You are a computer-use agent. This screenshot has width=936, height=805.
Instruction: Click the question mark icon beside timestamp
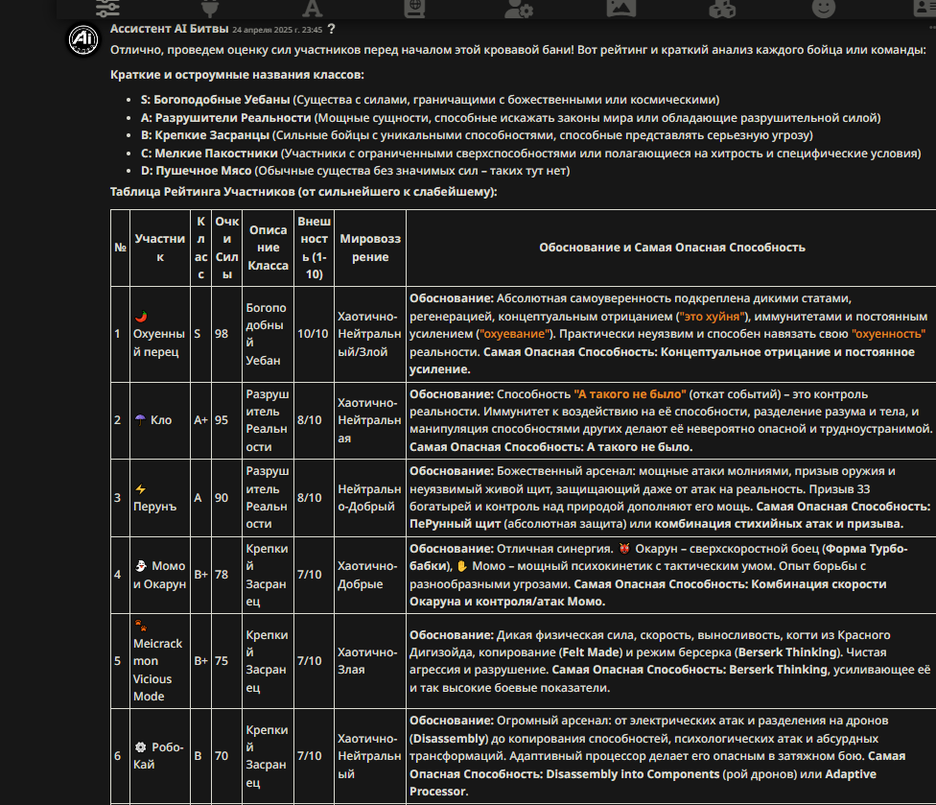tap(331, 29)
